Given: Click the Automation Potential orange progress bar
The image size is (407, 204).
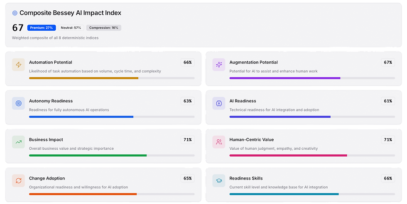Looking at the screenshot, I should [83, 78].
